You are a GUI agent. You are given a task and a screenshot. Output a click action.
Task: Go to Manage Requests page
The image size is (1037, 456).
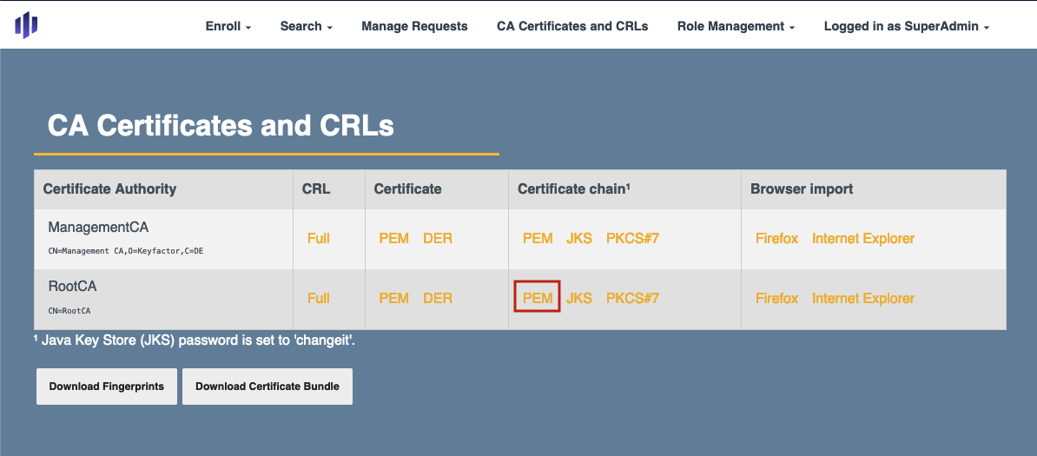[x=414, y=26]
